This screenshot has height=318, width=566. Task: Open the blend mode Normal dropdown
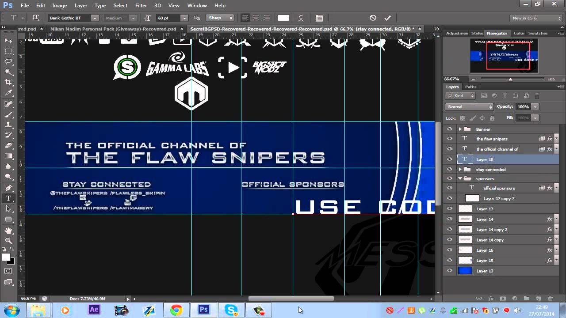pyautogui.click(x=469, y=107)
